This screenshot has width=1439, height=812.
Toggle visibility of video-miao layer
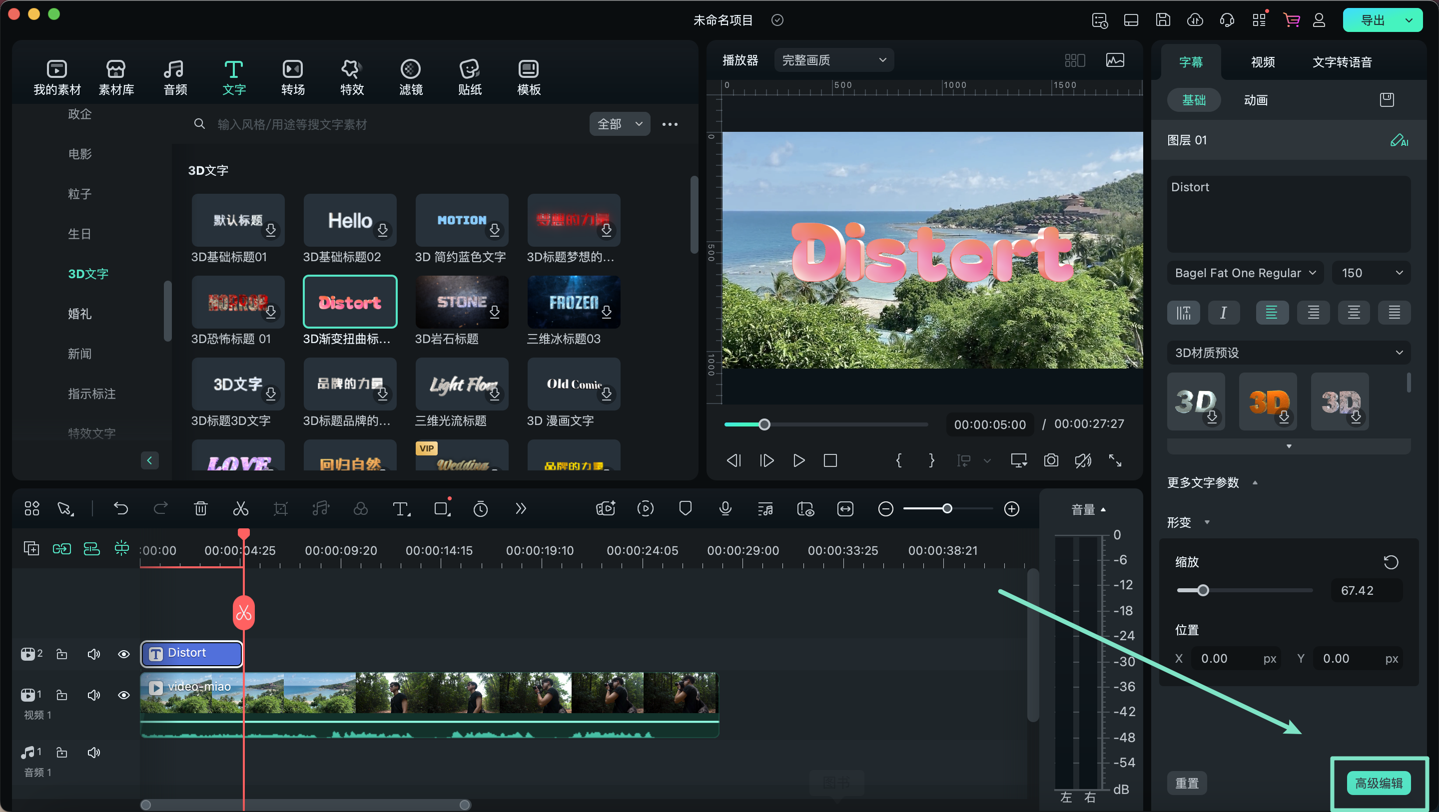(x=122, y=694)
